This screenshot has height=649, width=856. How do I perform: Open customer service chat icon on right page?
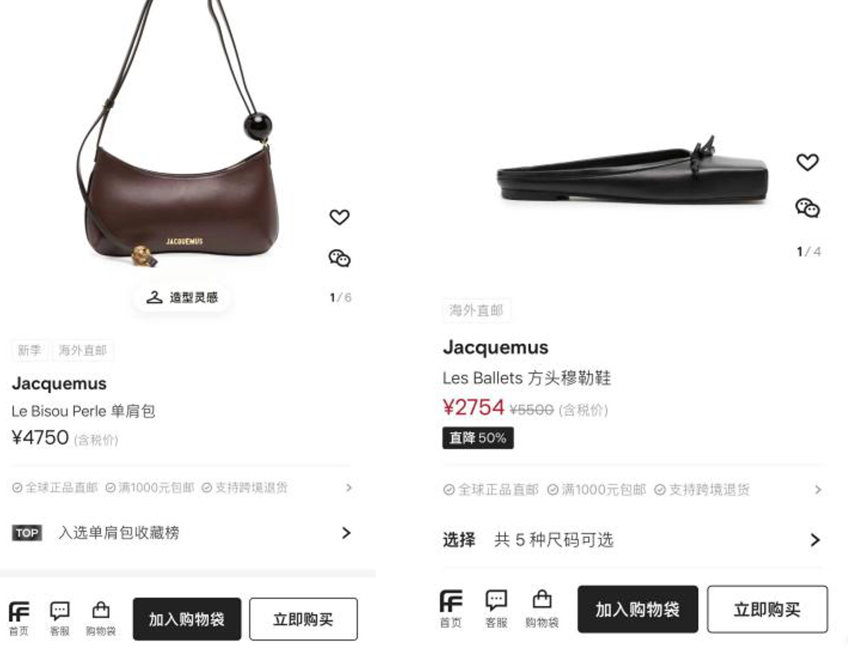point(496,608)
